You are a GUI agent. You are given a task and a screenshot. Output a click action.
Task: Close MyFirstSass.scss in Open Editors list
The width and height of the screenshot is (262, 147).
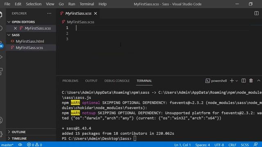click(x=16, y=28)
